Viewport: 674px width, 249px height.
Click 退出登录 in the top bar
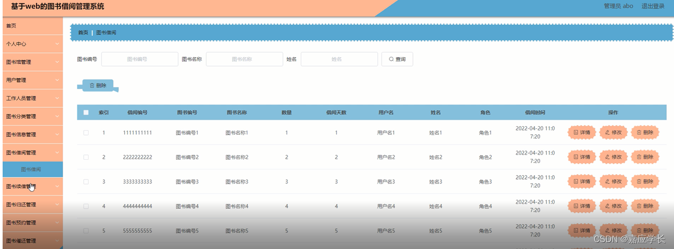[x=653, y=6]
